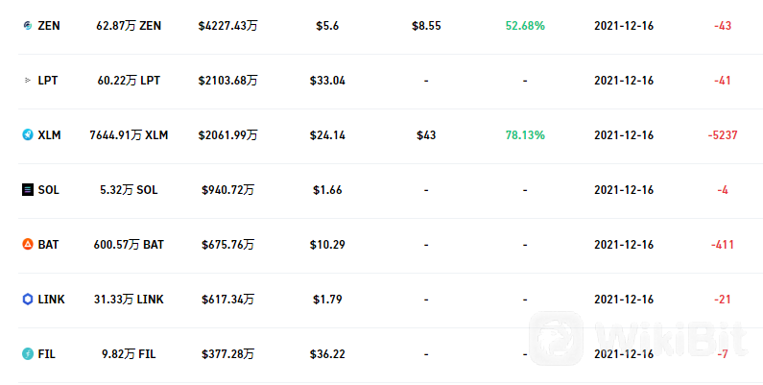Click the ZEN coin icon
The width and height of the screenshot is (763, 385).
point(28,25)
